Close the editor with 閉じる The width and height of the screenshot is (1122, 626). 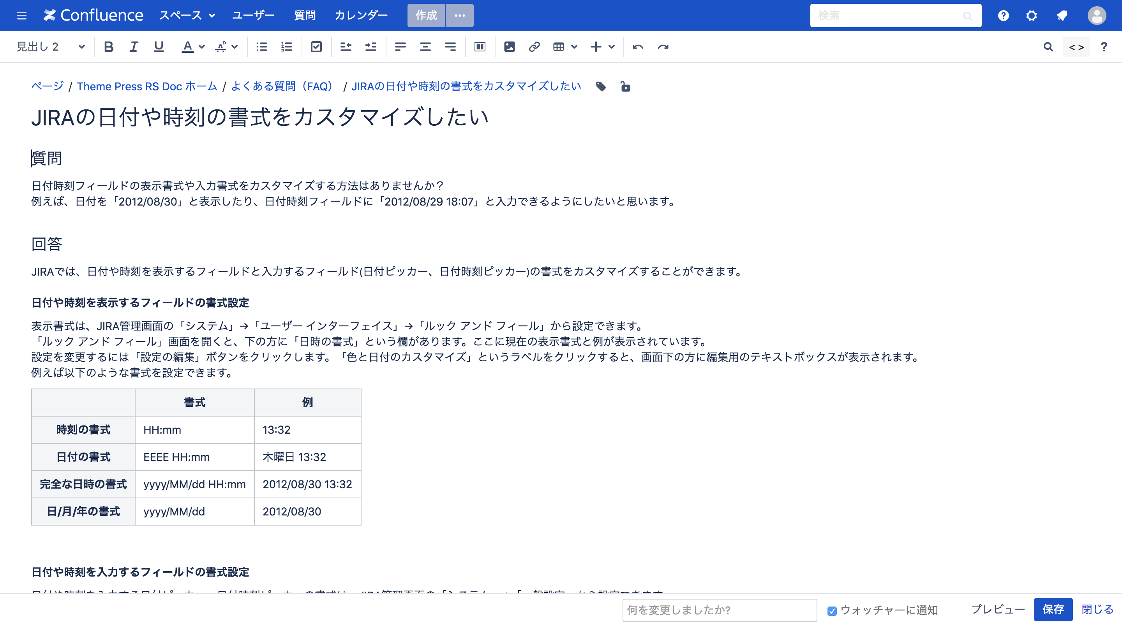click(x=1097, y=610)
